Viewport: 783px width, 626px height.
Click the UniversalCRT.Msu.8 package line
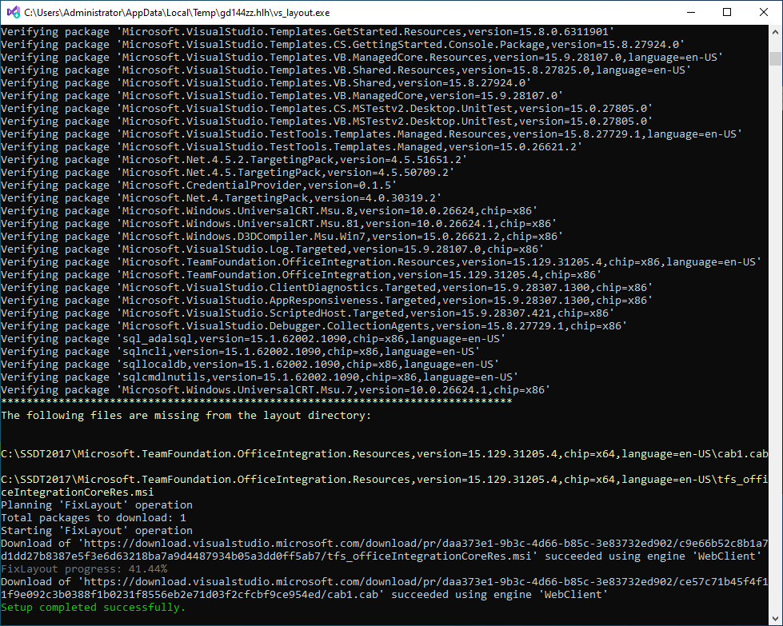click(270, 210)
